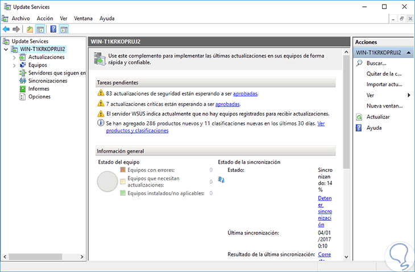Click the green Actualizar refresh icon
The width and height of the screenshot is (415, 272).
point(359,117)
